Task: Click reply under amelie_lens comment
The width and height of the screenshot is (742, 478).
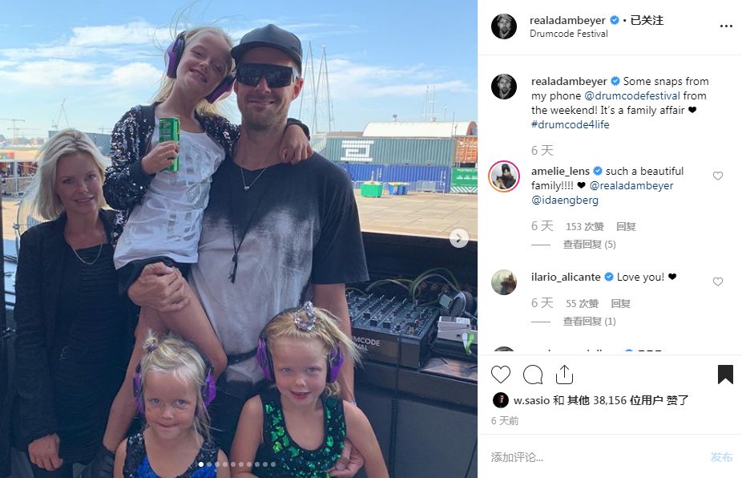Action: coord(626,227)
